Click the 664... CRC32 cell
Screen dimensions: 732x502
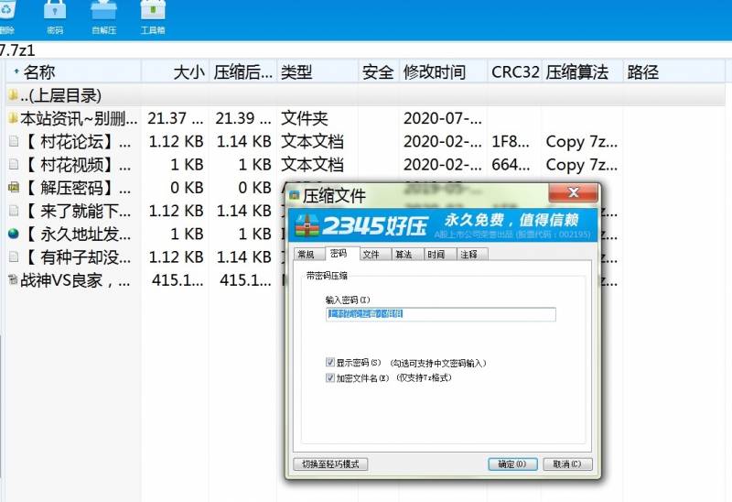pyautogui.click(x=511, y=165)
